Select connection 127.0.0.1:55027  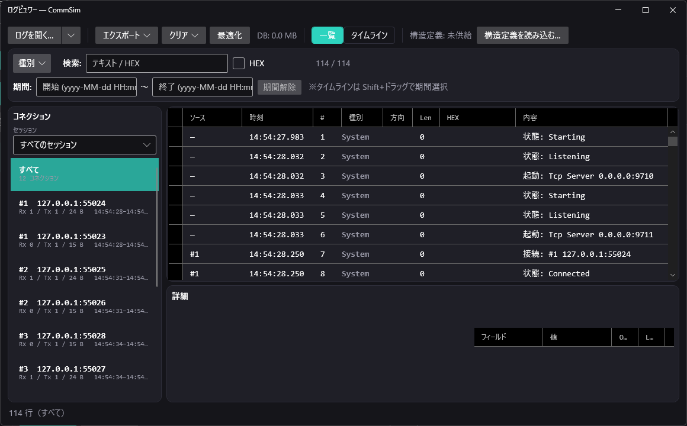[x=84, y=373]
